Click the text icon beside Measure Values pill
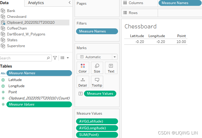 pyautogui.click(x=81, y=94)
